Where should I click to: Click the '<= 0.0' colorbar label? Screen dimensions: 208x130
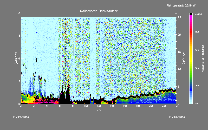point(198,103)
